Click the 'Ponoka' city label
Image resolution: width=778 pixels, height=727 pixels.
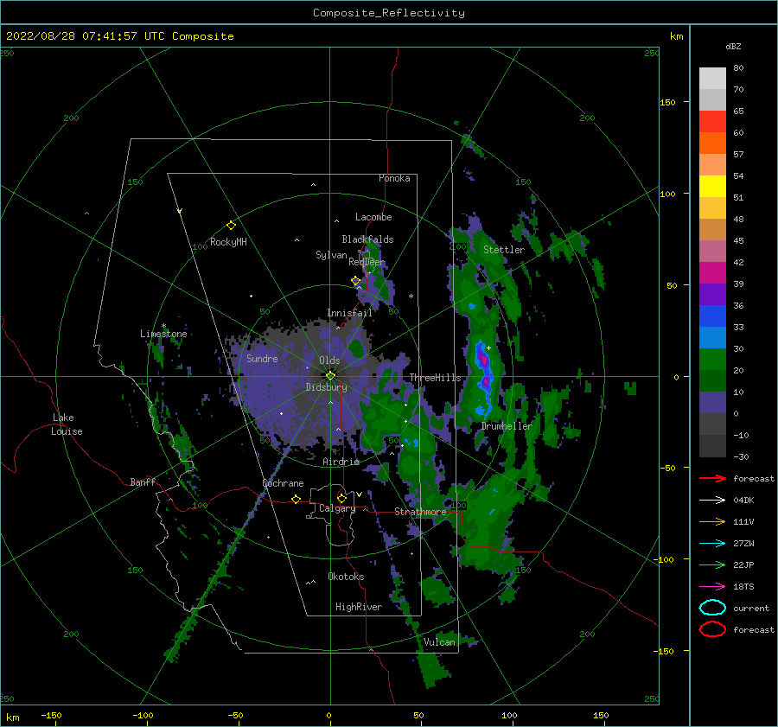coord(394,178)
